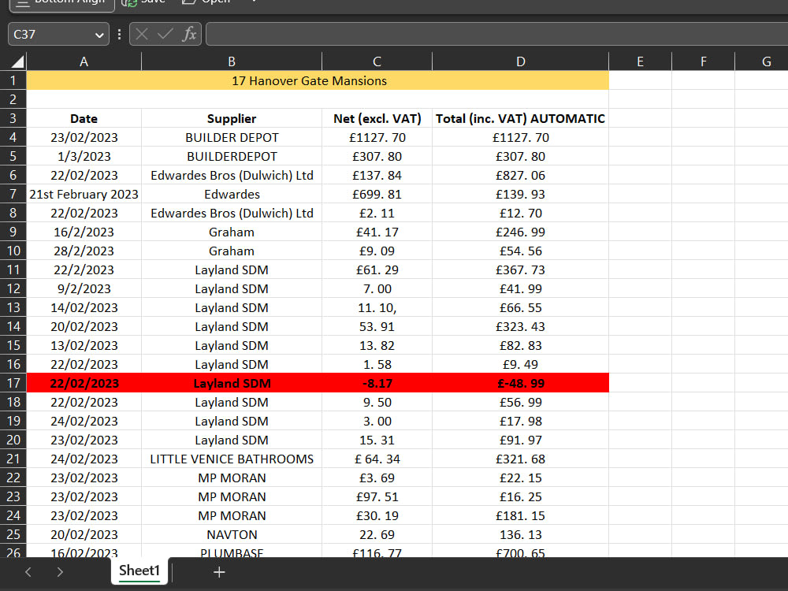Viewport: 788px width, 591px height.
Task: Click the '1/3/2023' date cell
Action: (x=84, y=156)
